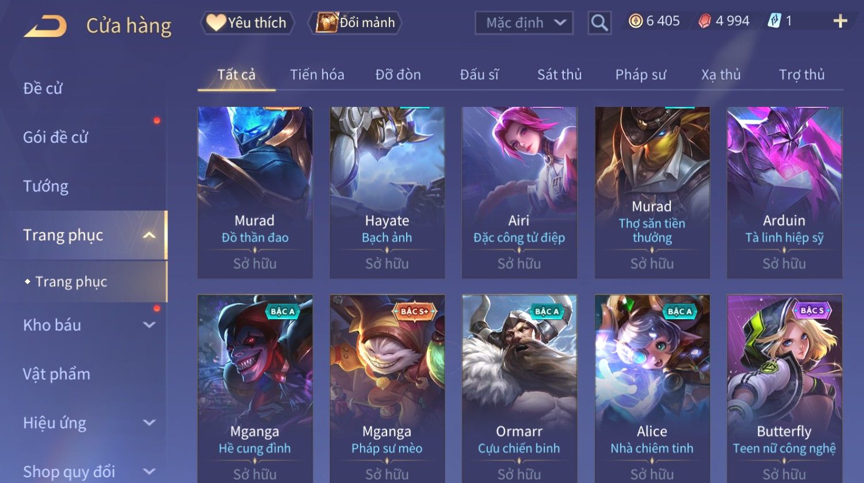Select Hayate Bạch ảnh skin card

point(387,193)
